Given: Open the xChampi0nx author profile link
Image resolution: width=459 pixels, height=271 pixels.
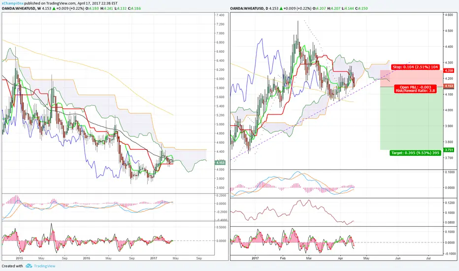Looking at the screenshot, I should [x=13, y=3].
